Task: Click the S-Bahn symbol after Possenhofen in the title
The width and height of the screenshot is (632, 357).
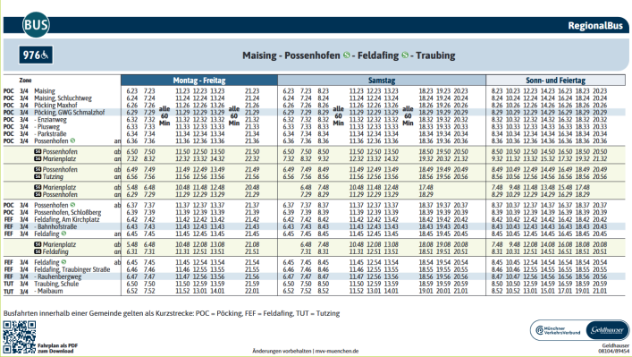Action: coord(346,55)
